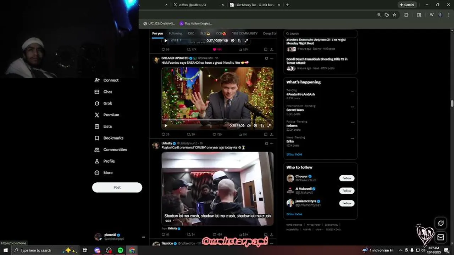
Task: Open UFC 323 bookmark
Action: (159, 23)
